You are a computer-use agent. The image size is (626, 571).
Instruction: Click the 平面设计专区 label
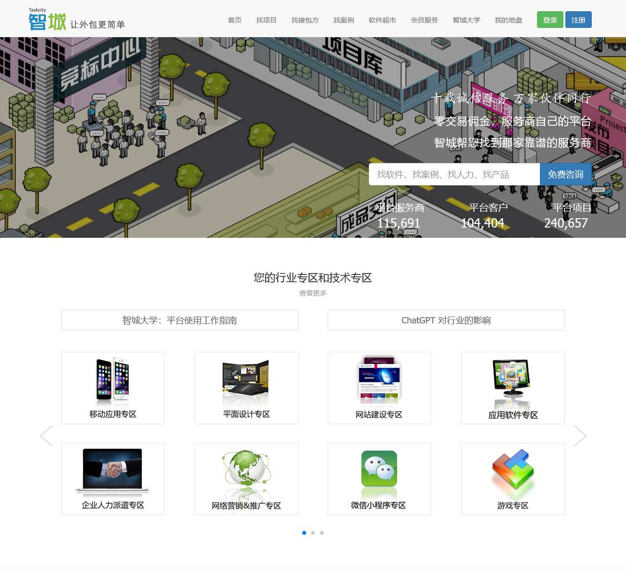click(x=246, y=414)
